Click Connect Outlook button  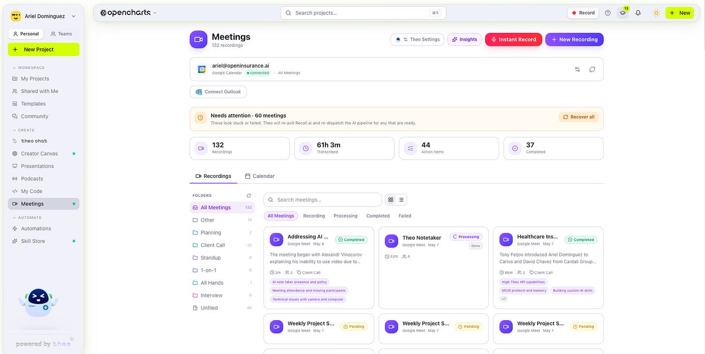pos(218,92)
